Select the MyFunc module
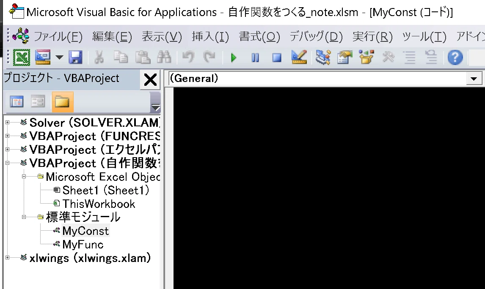The width and height of the screenshot is (485, 289). 83,245
